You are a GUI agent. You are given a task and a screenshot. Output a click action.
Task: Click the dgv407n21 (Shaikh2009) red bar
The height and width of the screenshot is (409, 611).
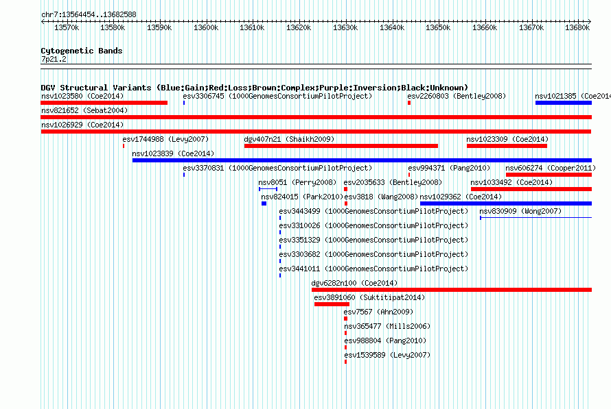(341, 146)
